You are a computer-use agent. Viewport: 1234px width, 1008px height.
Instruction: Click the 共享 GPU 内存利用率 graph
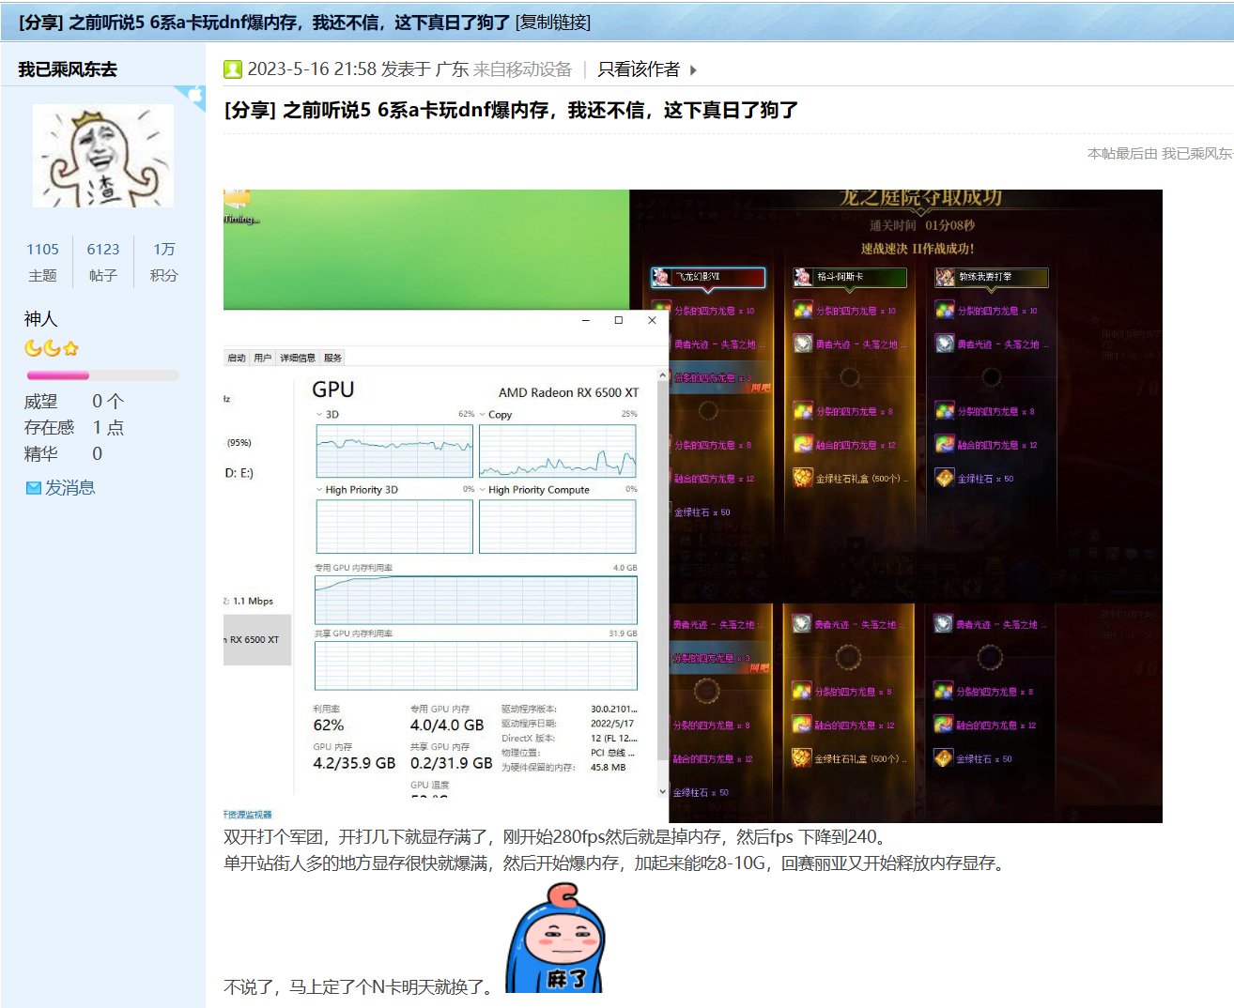pyautogui.click(x=475, y=665)
